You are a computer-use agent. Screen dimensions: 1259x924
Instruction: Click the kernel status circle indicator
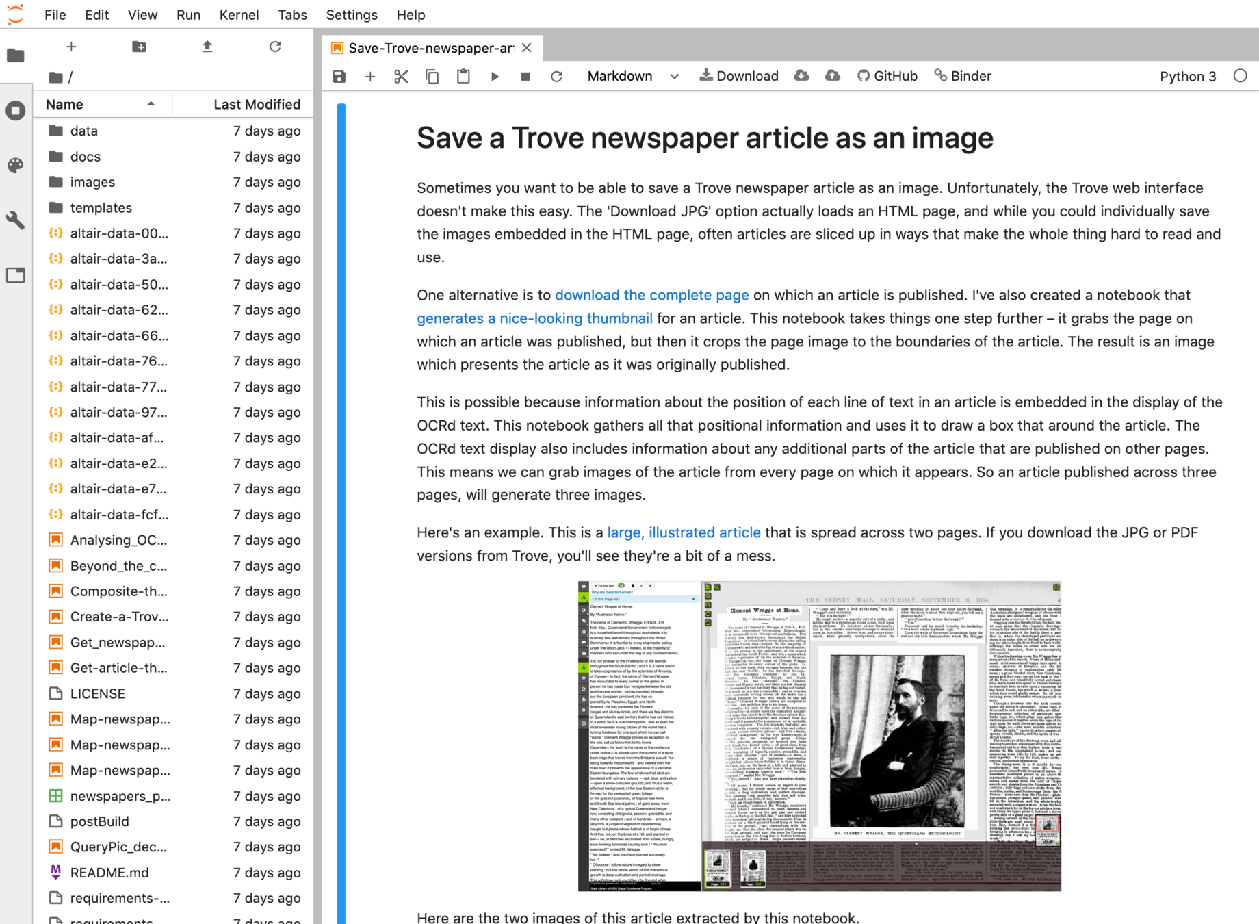pos(1241,76)
